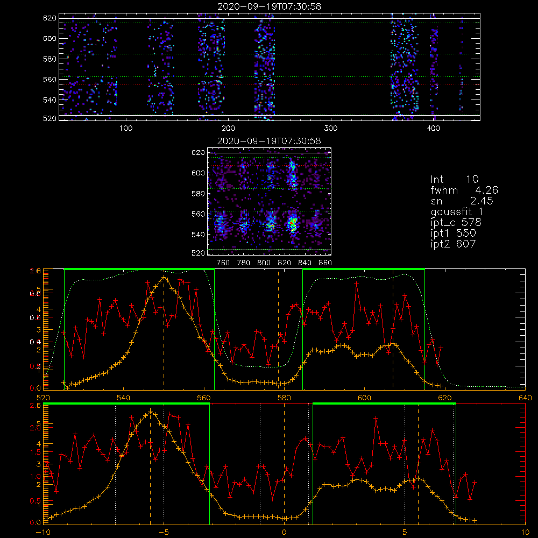
Task: Click the 'gaussfit 1' text line
Action: point(457,211)
